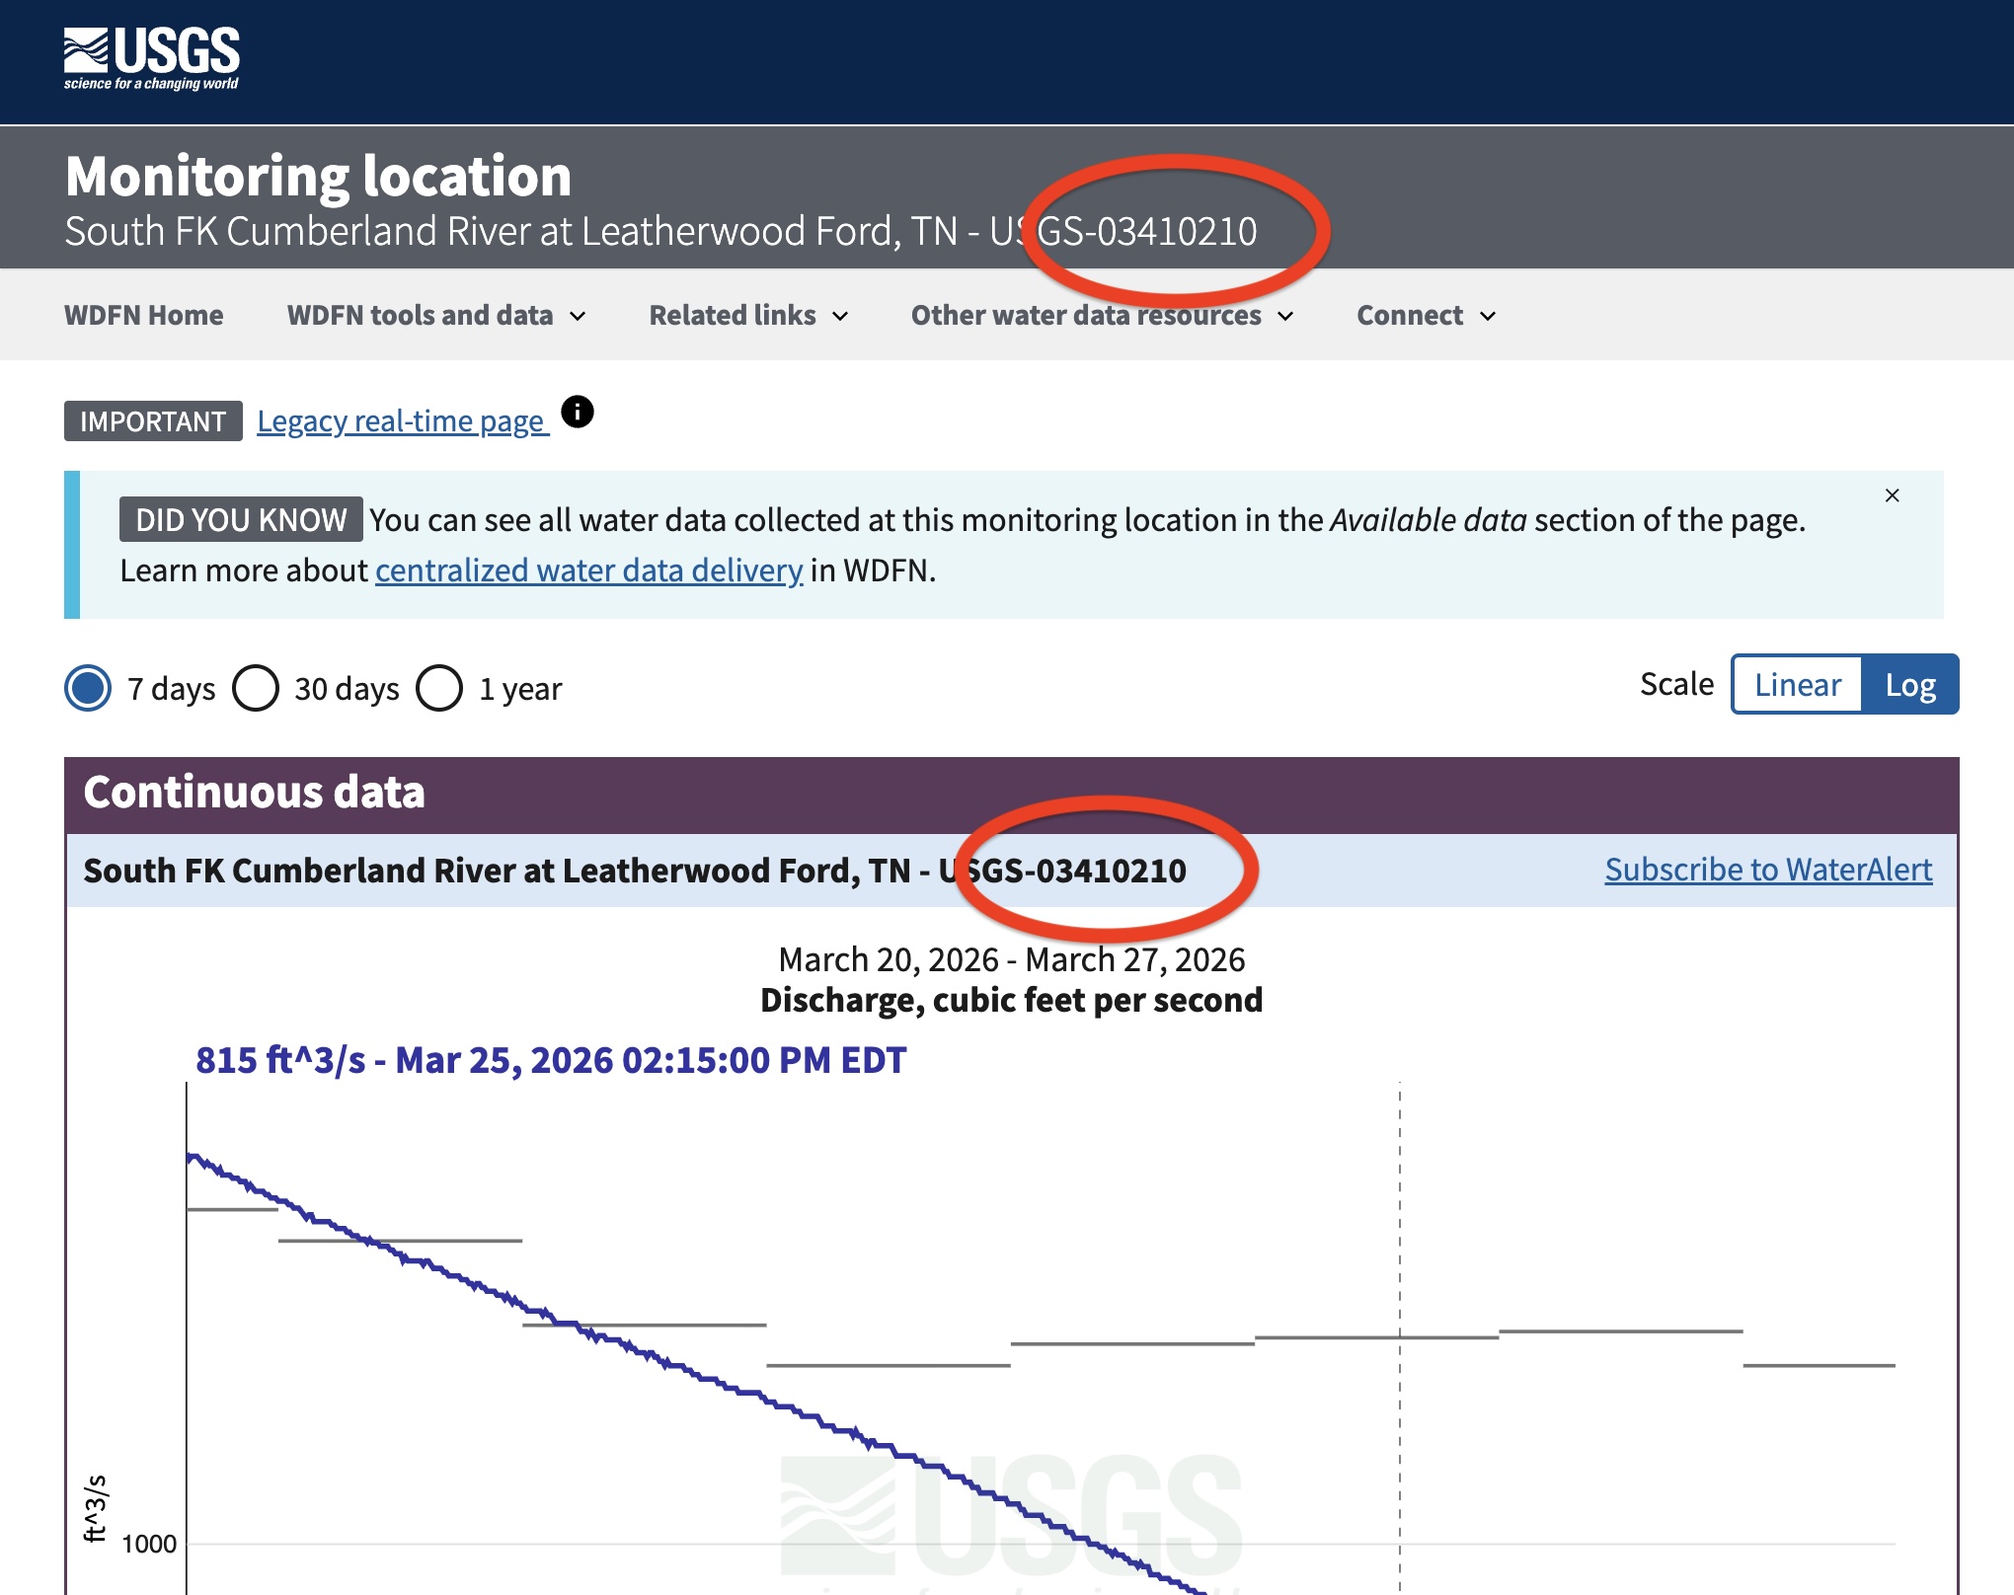Open the Legacy real-time page link
Viewport: 2014px width, 1595px height.
402,421
